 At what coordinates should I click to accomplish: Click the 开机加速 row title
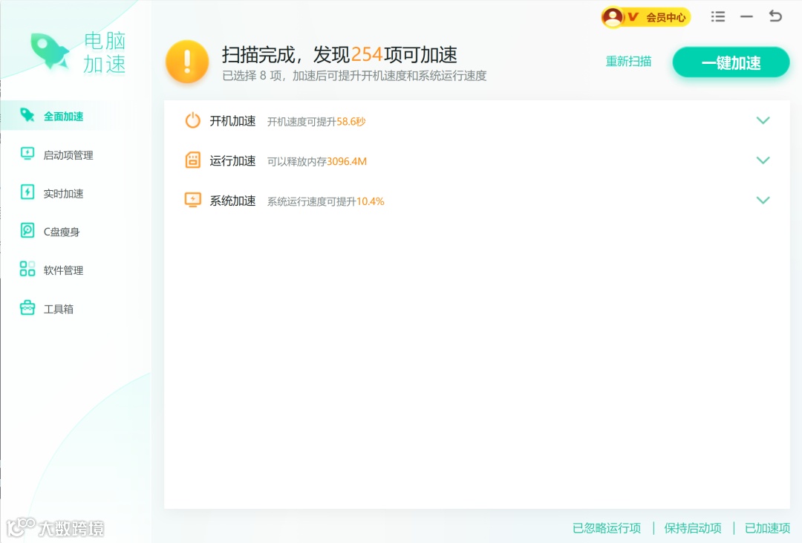coord(232,121)
